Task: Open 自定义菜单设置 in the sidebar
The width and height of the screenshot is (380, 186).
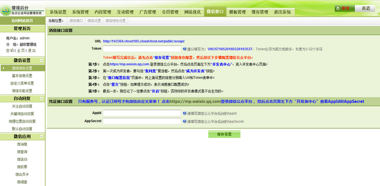Action: pos(22,83)
